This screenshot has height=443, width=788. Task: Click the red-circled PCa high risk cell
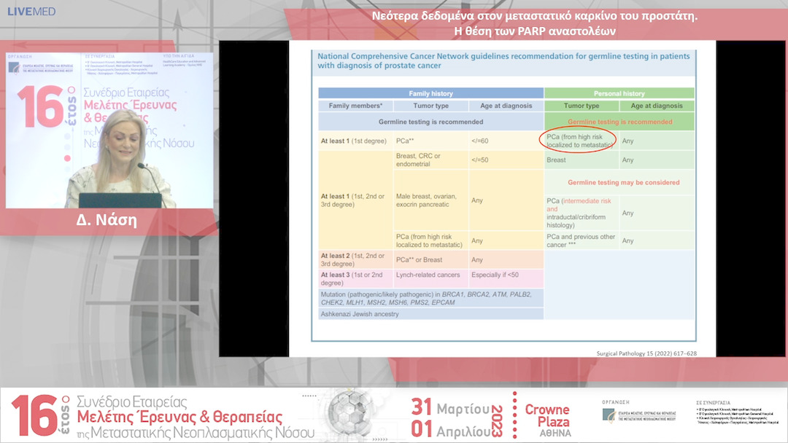coord(580,141)
